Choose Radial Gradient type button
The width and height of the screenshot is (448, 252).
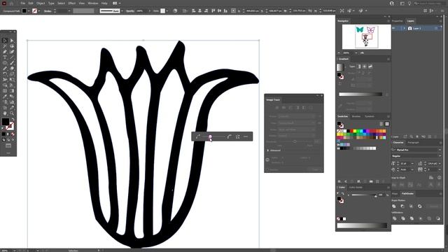tap(364, 66)
